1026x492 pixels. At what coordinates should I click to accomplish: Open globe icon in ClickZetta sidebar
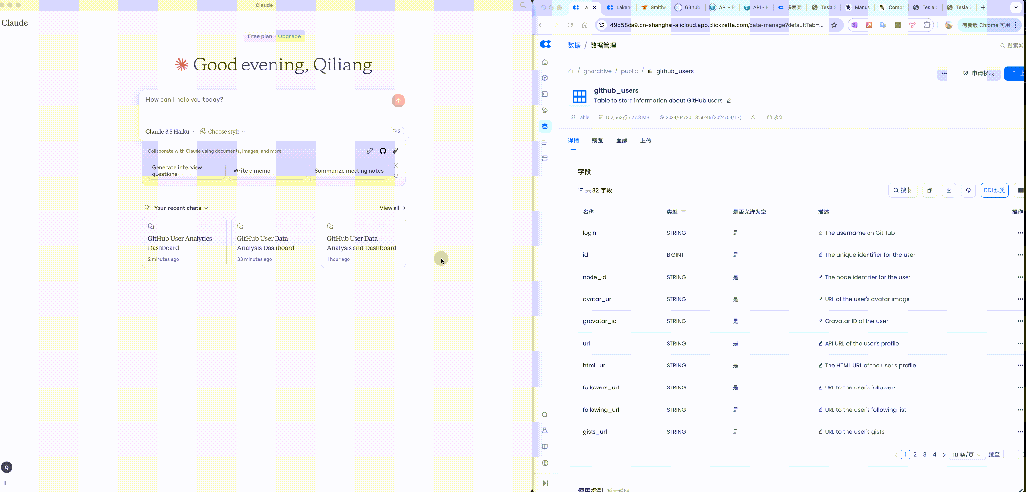(x=545, y=463)
